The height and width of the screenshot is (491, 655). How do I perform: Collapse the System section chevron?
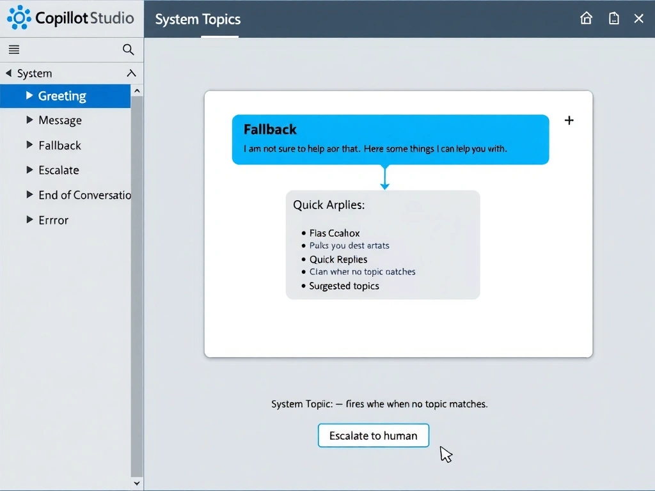coord(131,73)
